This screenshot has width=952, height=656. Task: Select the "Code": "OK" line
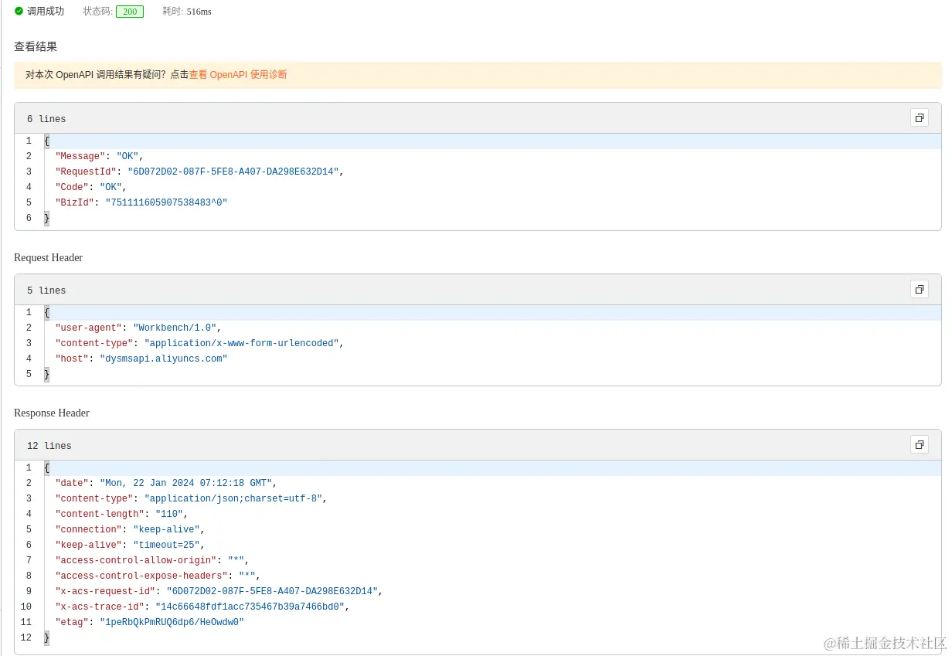(x=90, y=187)
